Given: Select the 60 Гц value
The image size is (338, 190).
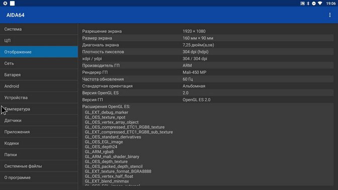Looking at the screenshot, I should click(x=188, y=79).
